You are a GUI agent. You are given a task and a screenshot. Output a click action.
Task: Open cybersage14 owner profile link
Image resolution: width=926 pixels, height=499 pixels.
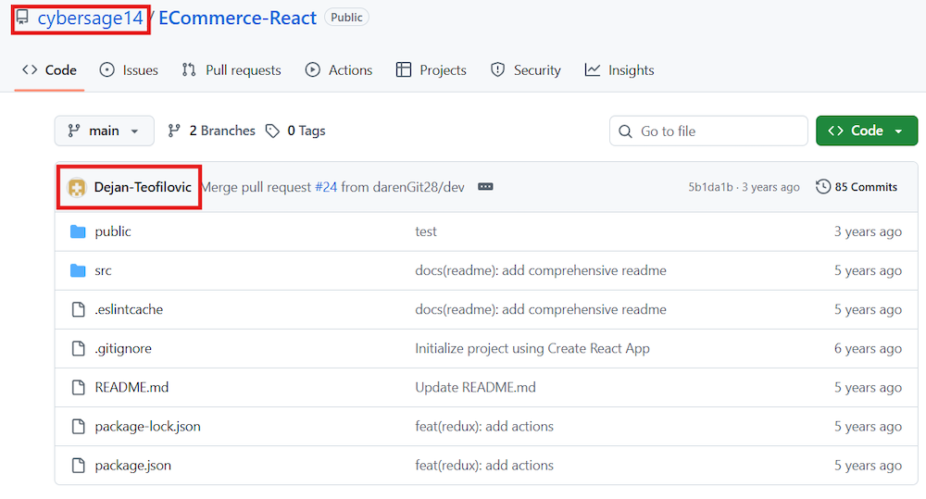(91, 18)
